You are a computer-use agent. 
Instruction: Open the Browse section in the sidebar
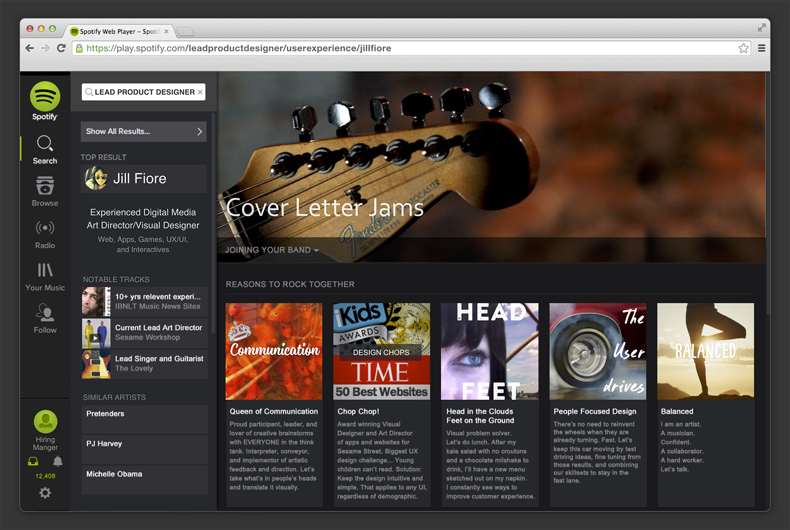[45, 191]
